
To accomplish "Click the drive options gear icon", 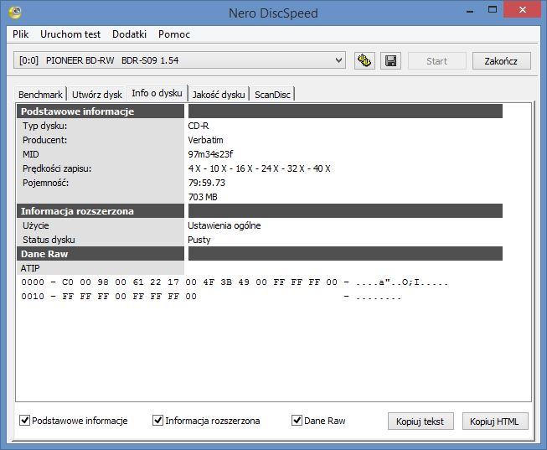I will click(364, 60).
